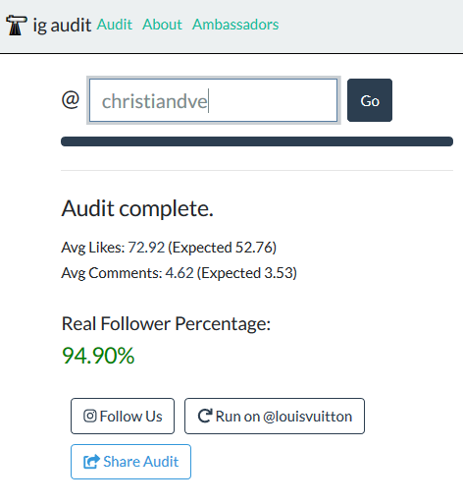463x504 pixels.
Task: Click the 94.90% real follower percentage
Action: 98,356
